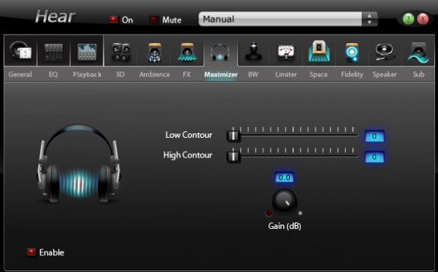Select the BW brainwave head icon
The height and width of the screenshot is (272, 438).
(253, 51)
